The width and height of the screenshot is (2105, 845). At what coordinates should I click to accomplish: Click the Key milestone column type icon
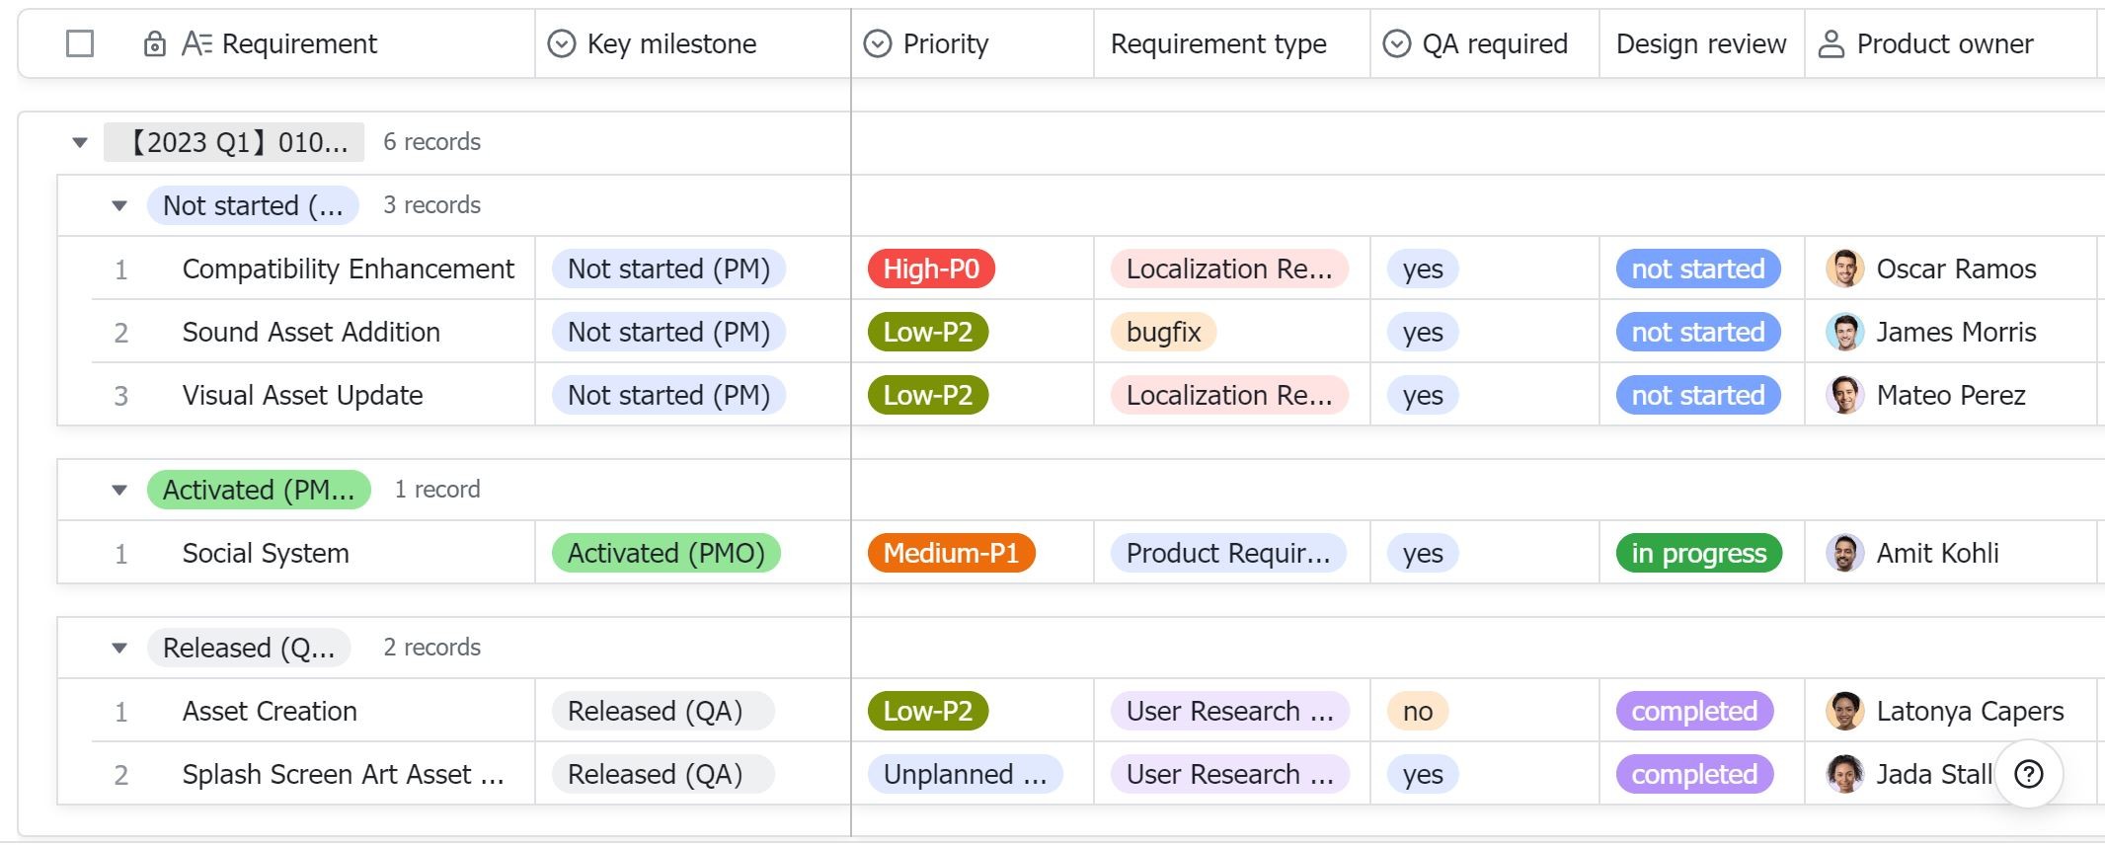click(x=562, y=44)
